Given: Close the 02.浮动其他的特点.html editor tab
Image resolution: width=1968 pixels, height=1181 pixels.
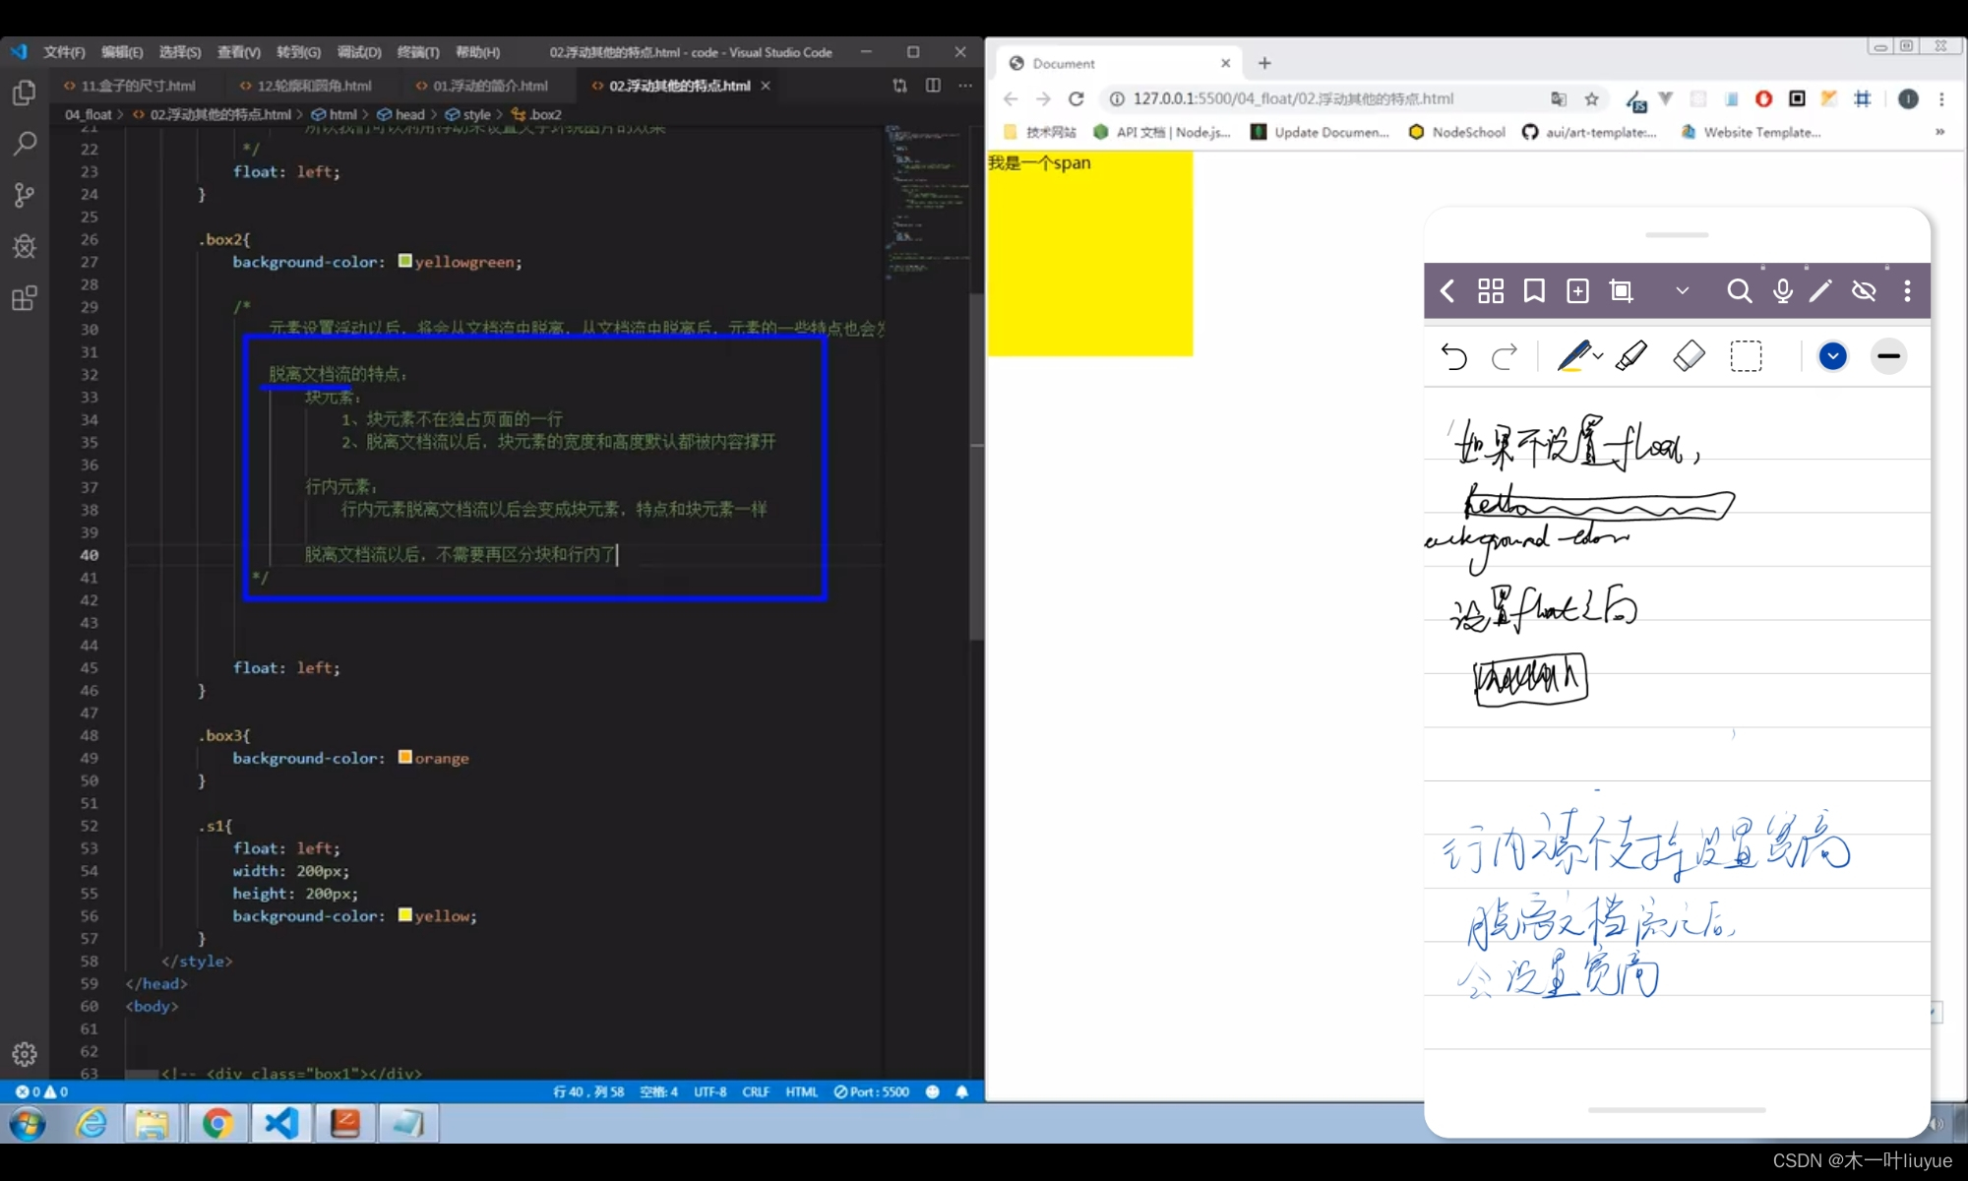Looking at the screenshot, I should (766, 86).
